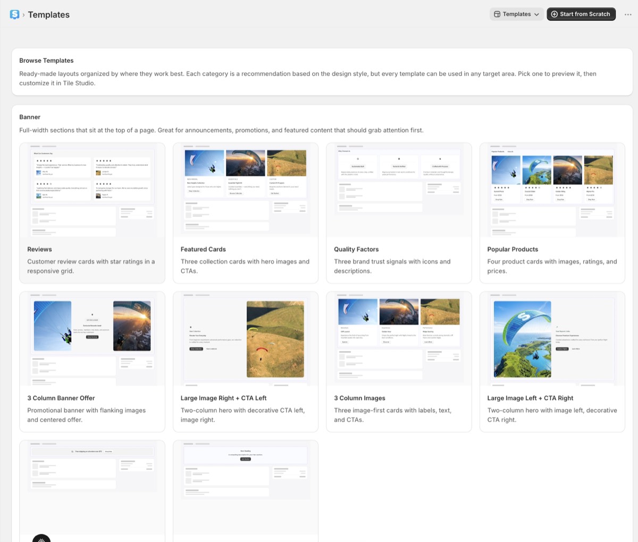Select the Popular Products template thumbnail
Viewport: 638px width, 542px height.
[552, 190]
